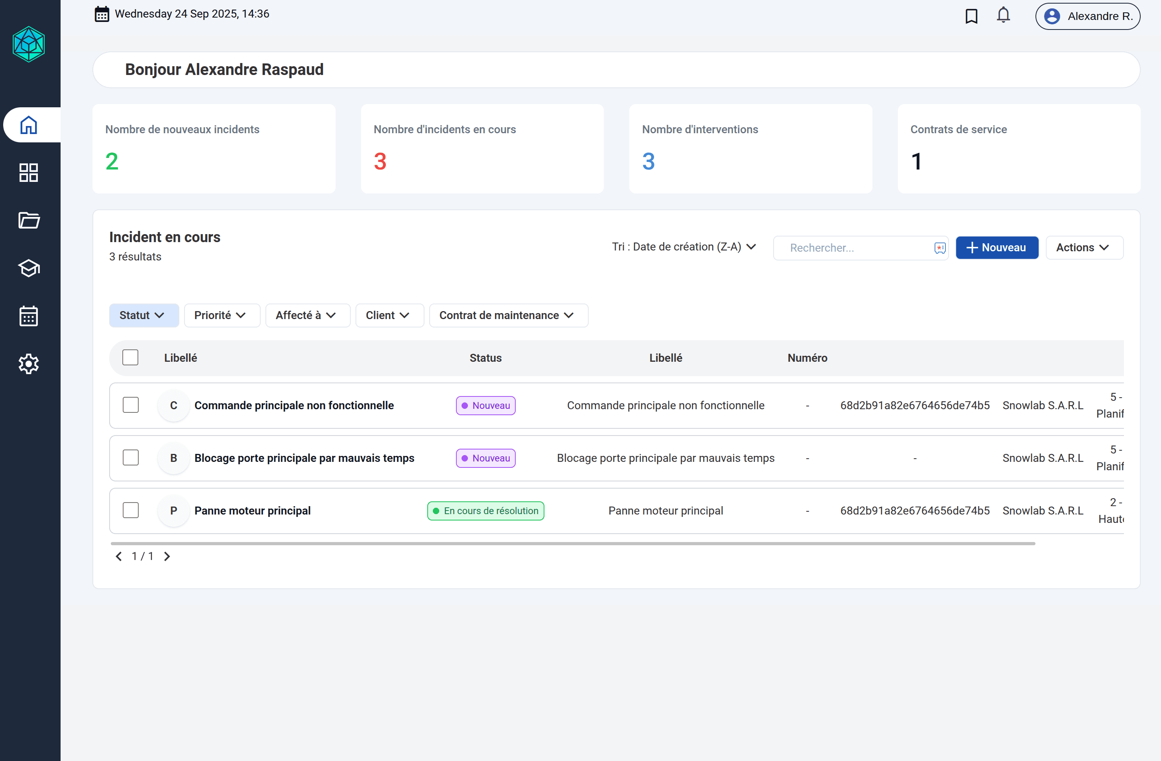This screenshot has height=761, width=1161.
Task: Open the notifications bell
Action: click(x=1003, y=15)
